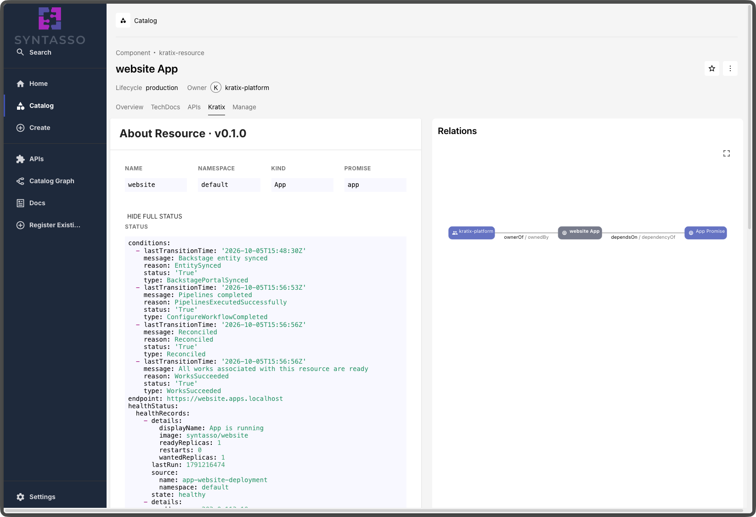This screenshot has height=517, width=756.
Task: Collapse status with HIDE FULL STATUS
Action: [x=154, y=216]
